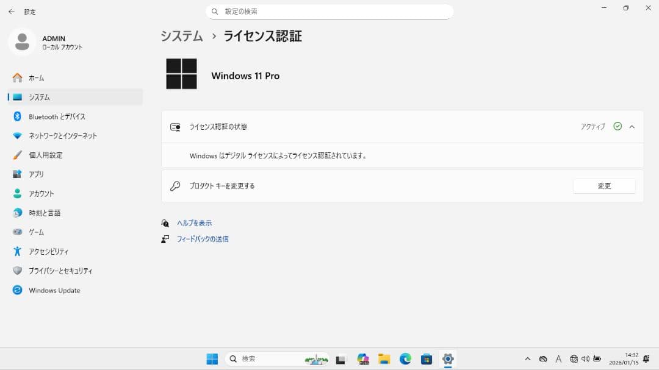Image resolution: width=659 pixels, height=370 pixels.
Task: Click 変更 to change the product key
Action: click(x=604, y=186)
